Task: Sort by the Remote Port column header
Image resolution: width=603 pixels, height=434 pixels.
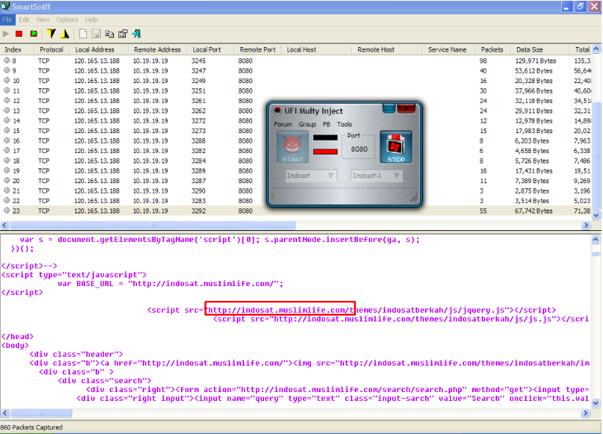Action: pos(258,49)
